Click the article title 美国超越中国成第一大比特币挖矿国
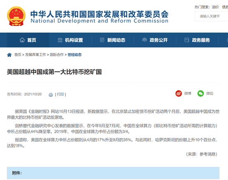228x180 pixels. (x=54, y=72)
